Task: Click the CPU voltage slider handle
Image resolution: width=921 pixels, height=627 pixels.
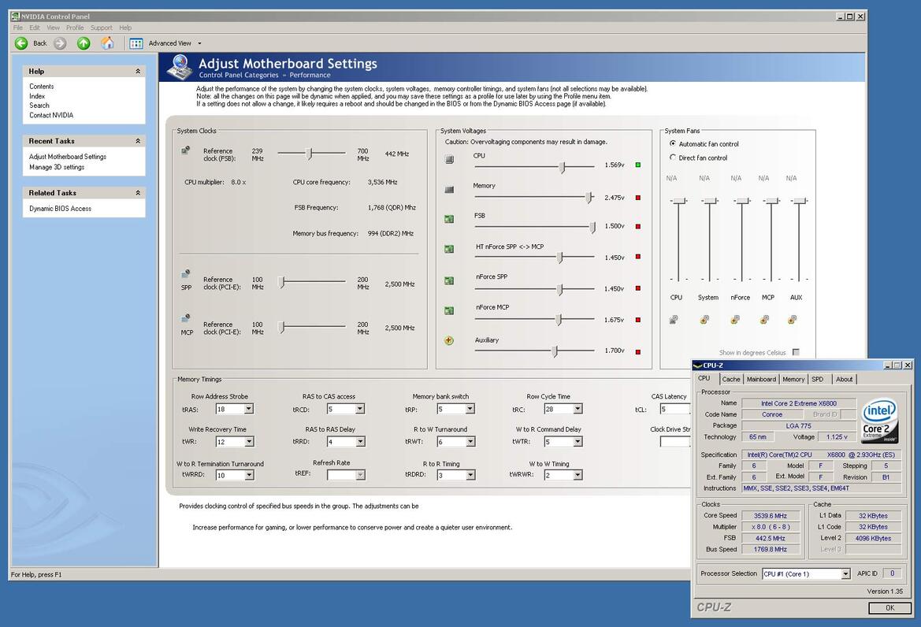Action: [x=562, y=167]
